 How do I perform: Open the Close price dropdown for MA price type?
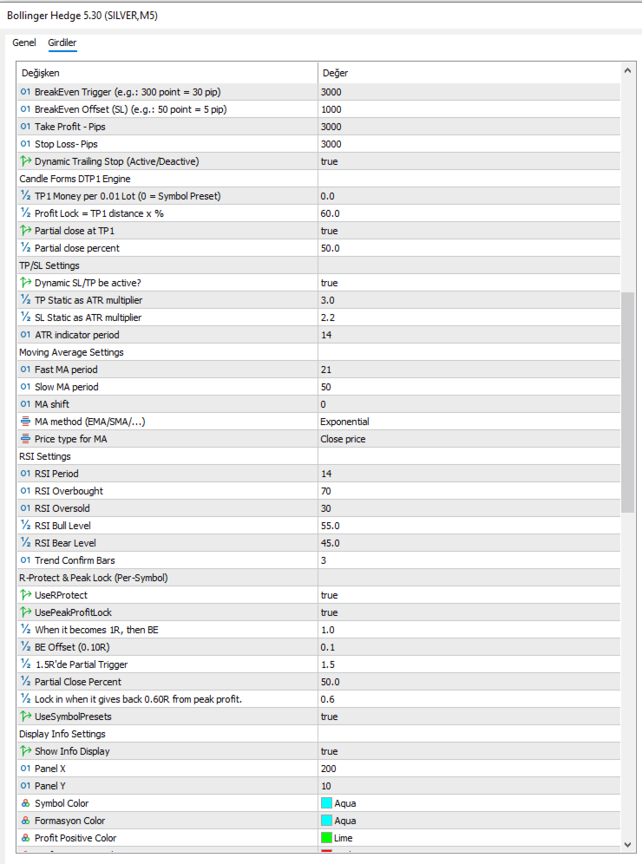click(x=469, y=439)
